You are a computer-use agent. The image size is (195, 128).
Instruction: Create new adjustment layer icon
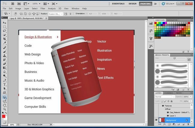pos(174,124)
